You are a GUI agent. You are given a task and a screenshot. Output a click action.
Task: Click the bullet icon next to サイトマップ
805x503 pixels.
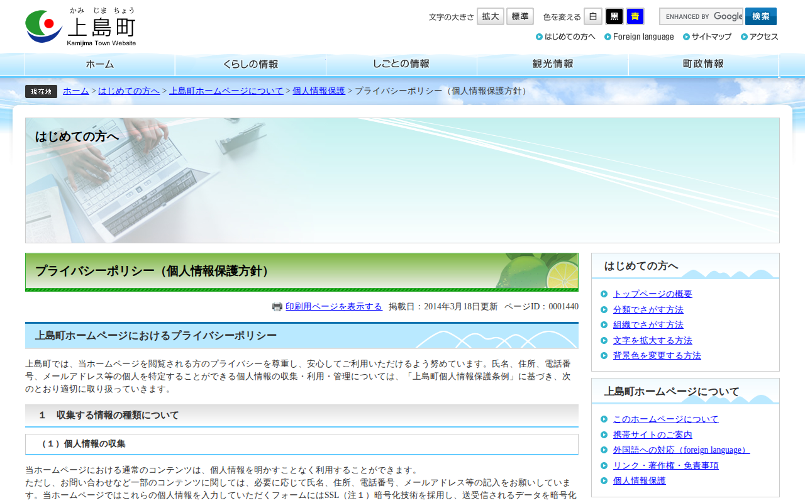point(686,36)
